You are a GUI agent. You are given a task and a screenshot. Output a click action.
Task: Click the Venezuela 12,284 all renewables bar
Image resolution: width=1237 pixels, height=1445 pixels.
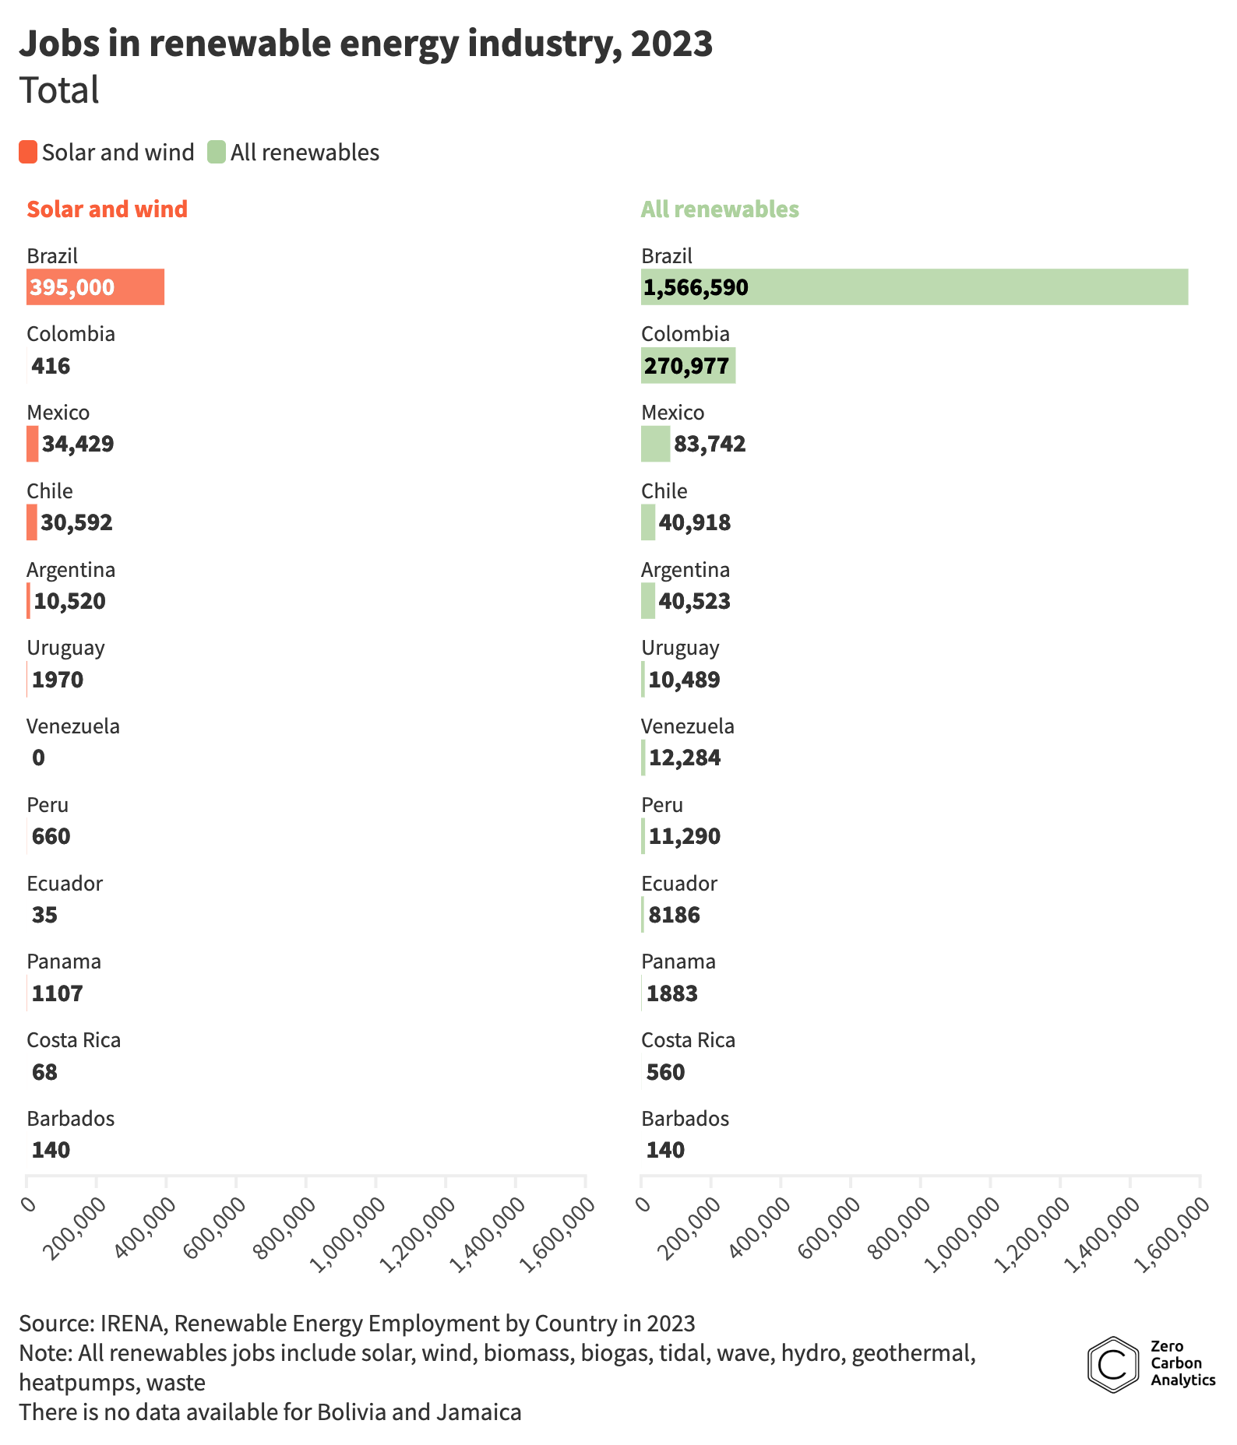643,758
